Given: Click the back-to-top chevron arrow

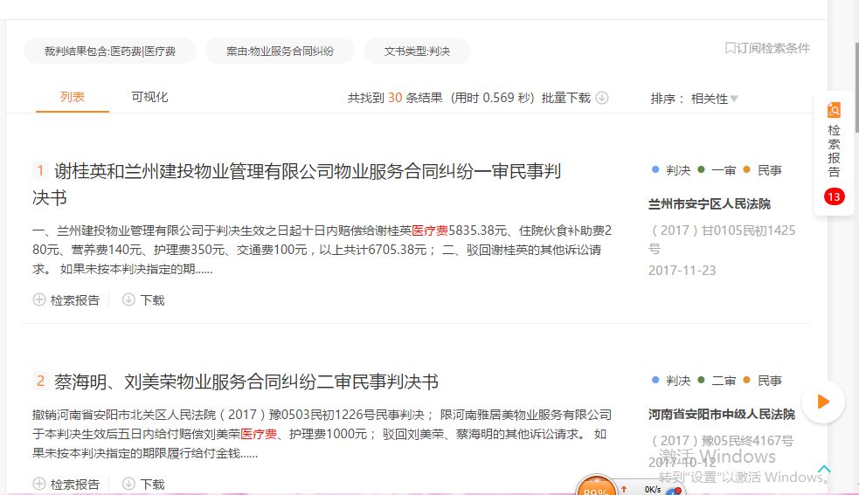Looking at the screenshot, I should (x=824, y=469).
